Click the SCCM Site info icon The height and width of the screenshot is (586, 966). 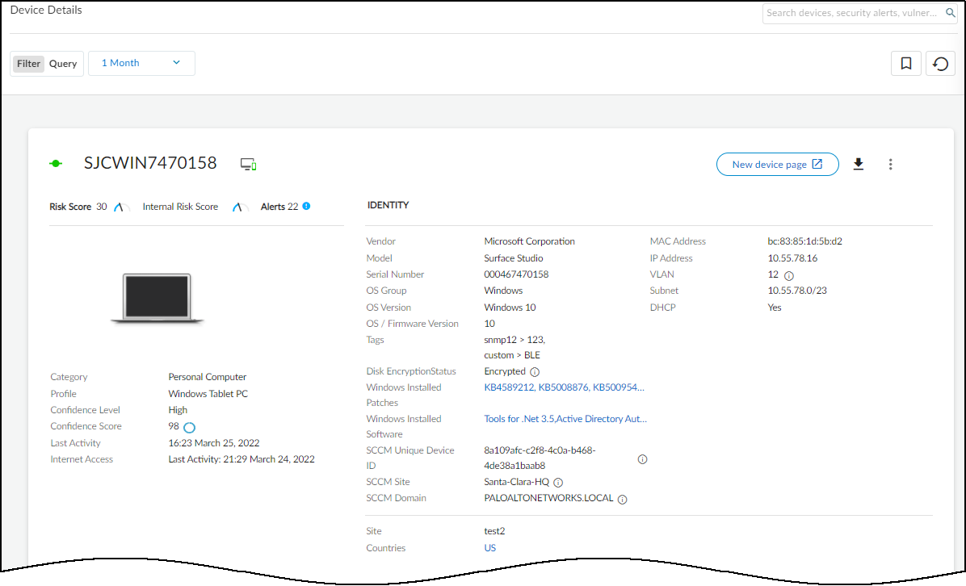tap(558, 483)
